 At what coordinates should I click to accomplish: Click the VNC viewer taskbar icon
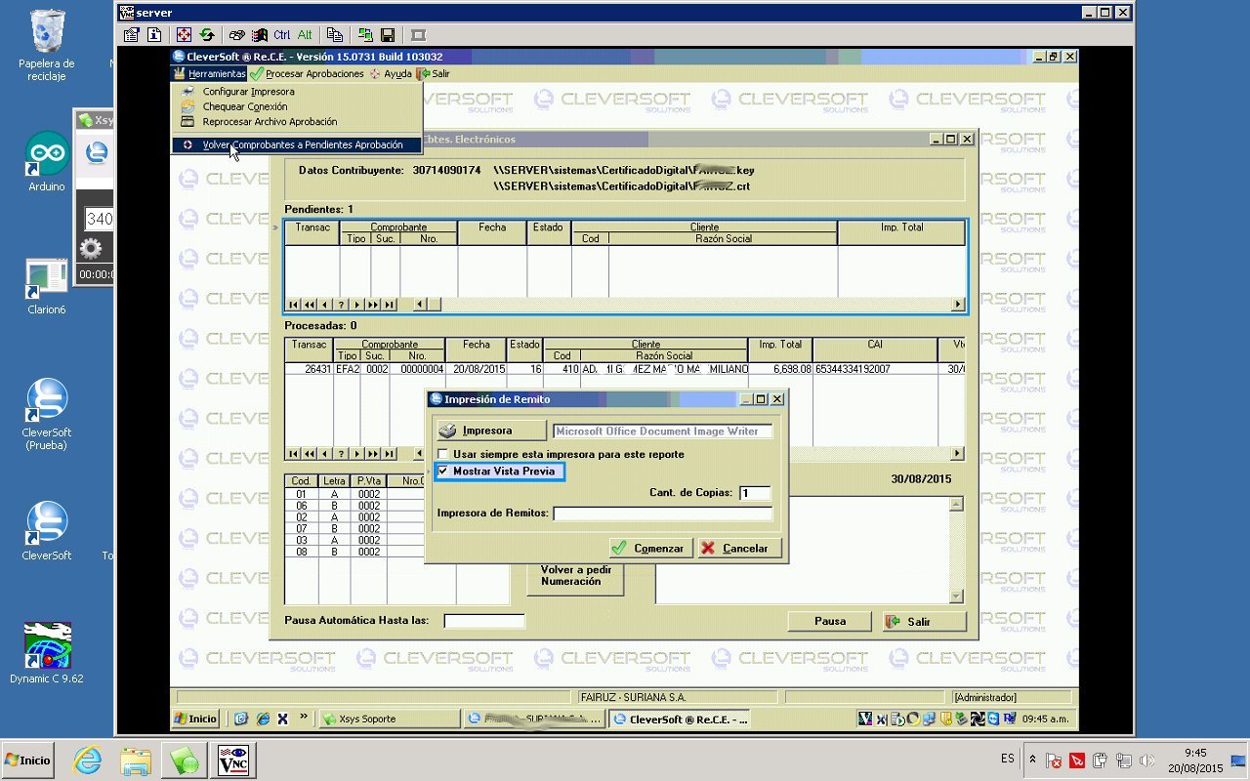click(234, 760)
